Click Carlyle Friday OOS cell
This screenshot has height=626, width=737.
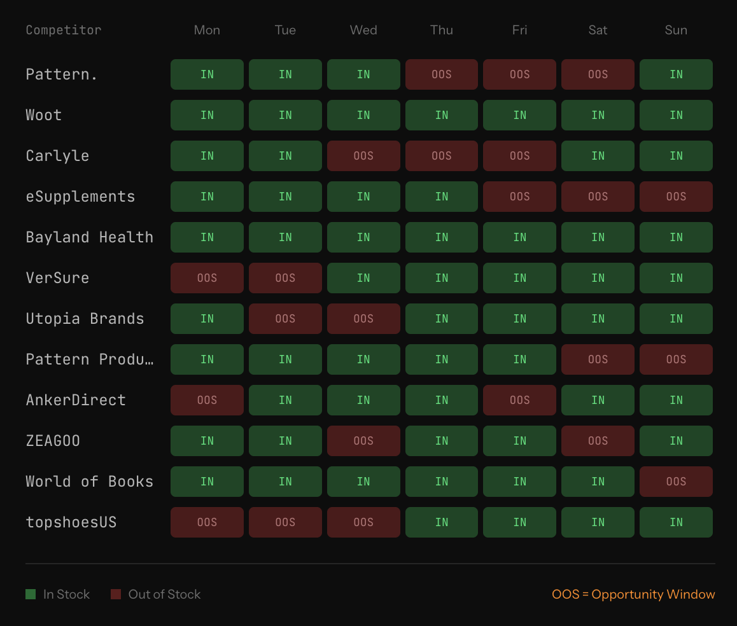tap(519, 156)
